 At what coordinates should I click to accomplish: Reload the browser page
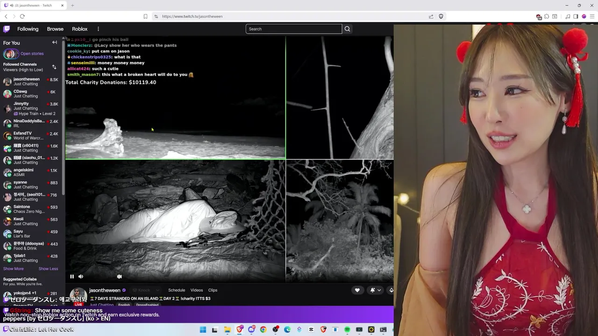(x=22, y=16)
